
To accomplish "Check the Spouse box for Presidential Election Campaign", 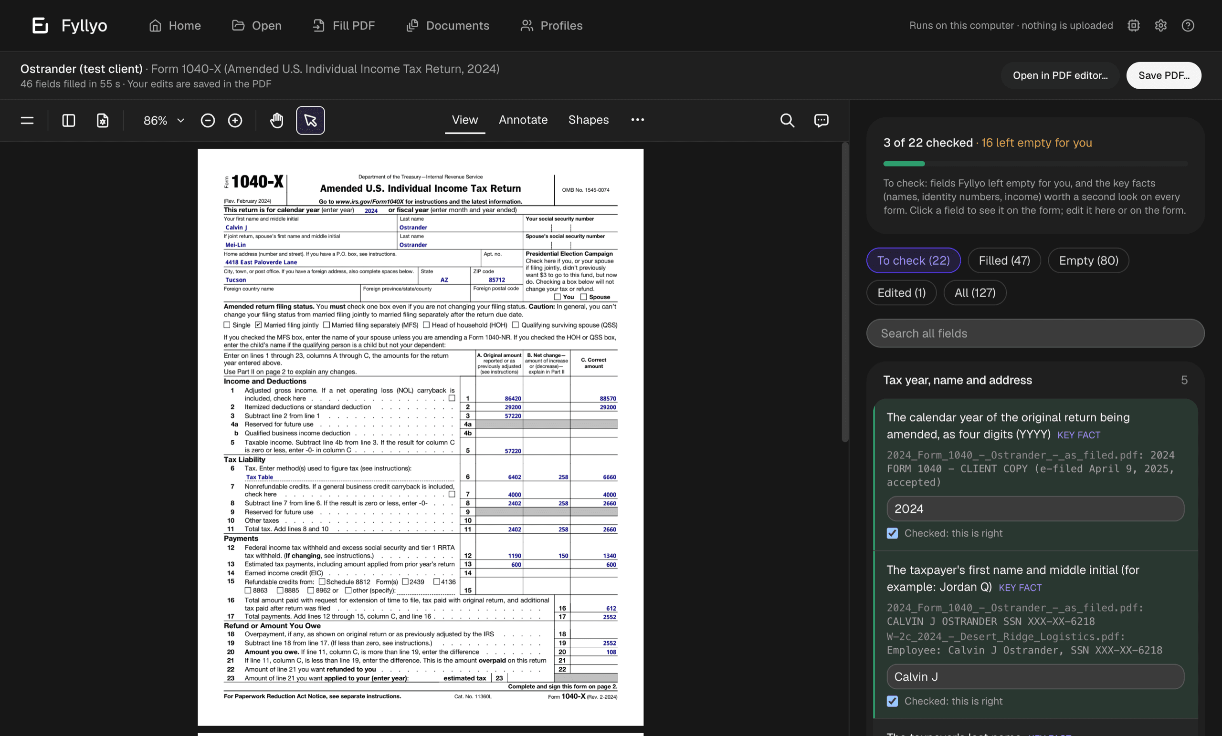I will 584,297.
